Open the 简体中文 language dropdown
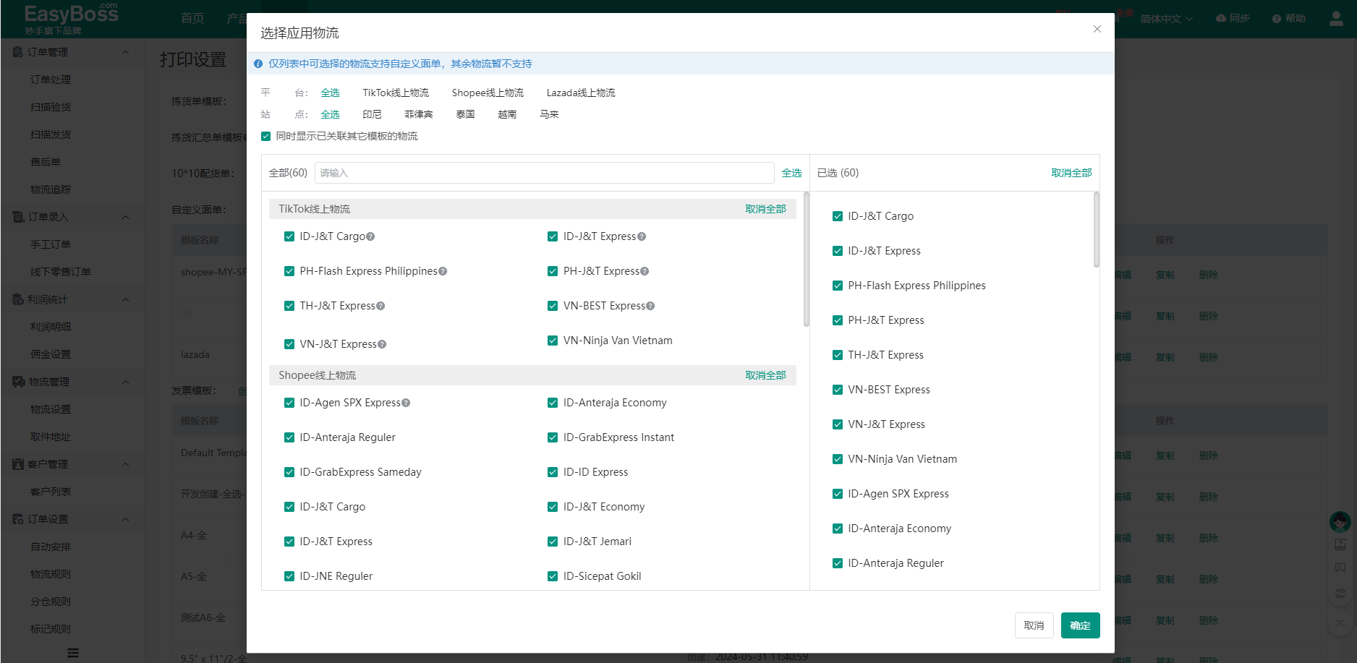 coord(1166,19)
